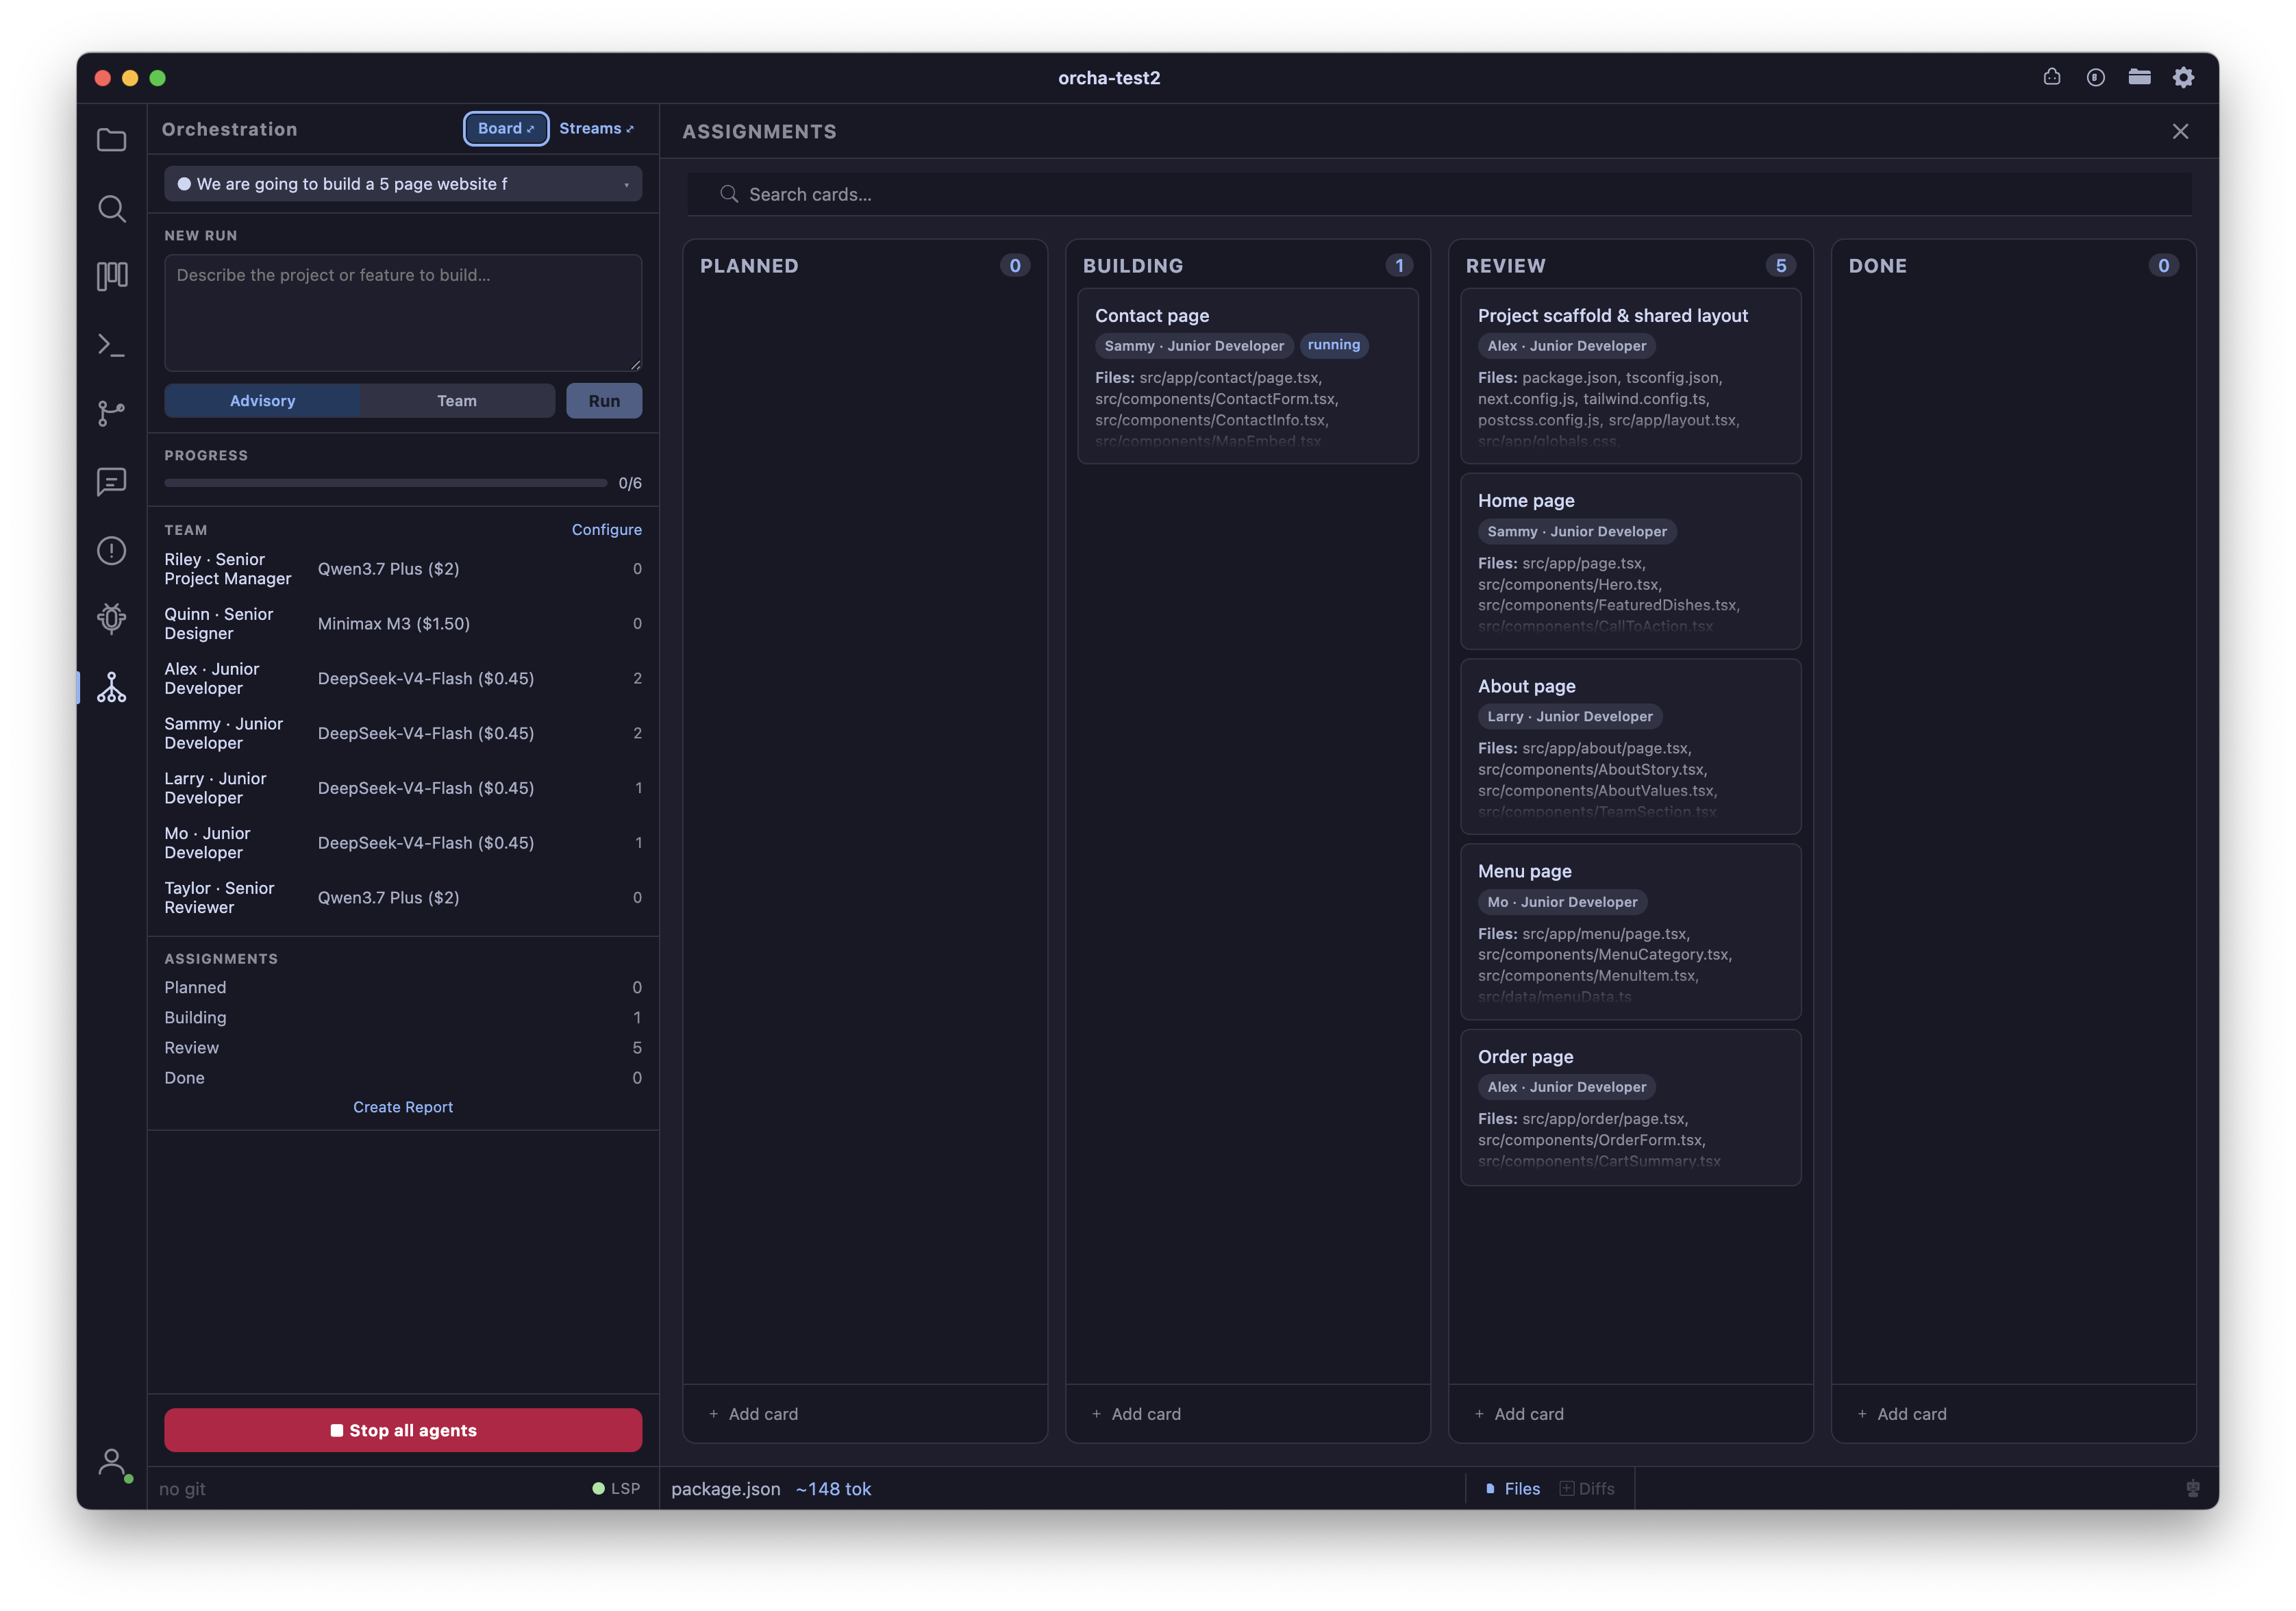The image size is (2296, 1611).
Task: Toggle the Team run mode
Action: click(x=457, y=400)
